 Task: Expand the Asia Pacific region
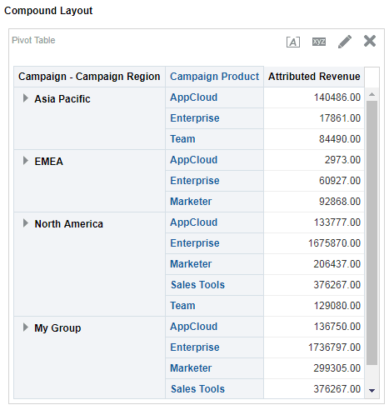tap(26, 98)
